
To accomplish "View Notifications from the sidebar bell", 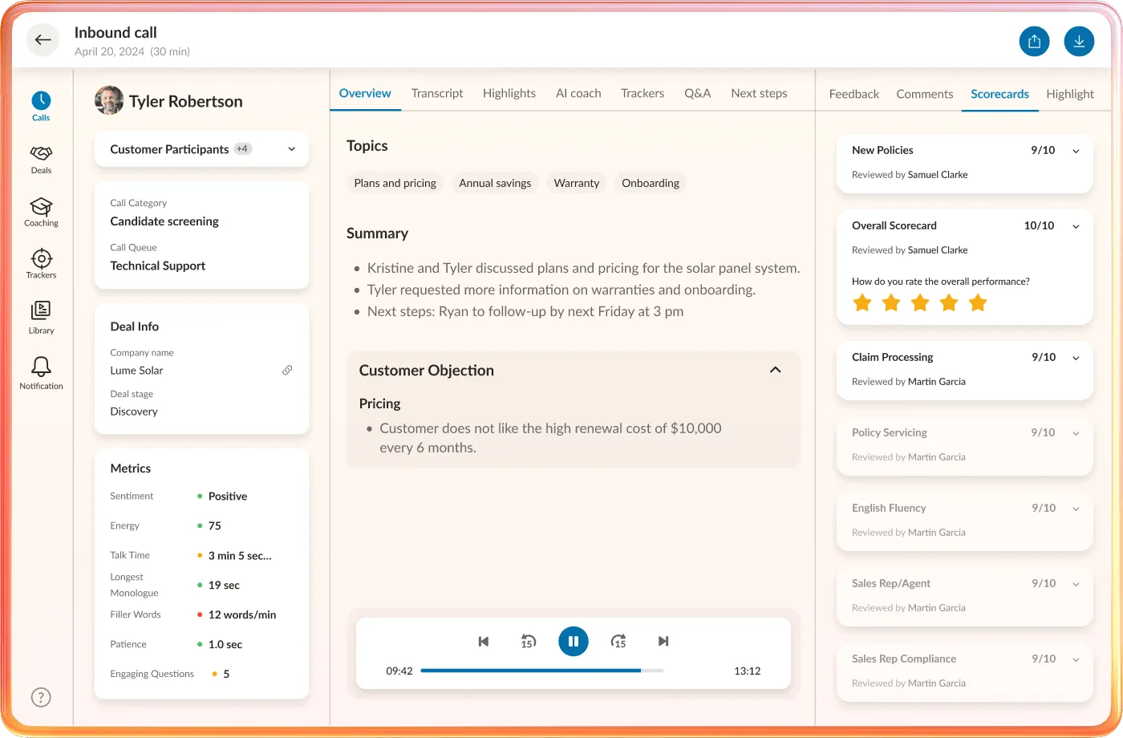I will point(40,367).
